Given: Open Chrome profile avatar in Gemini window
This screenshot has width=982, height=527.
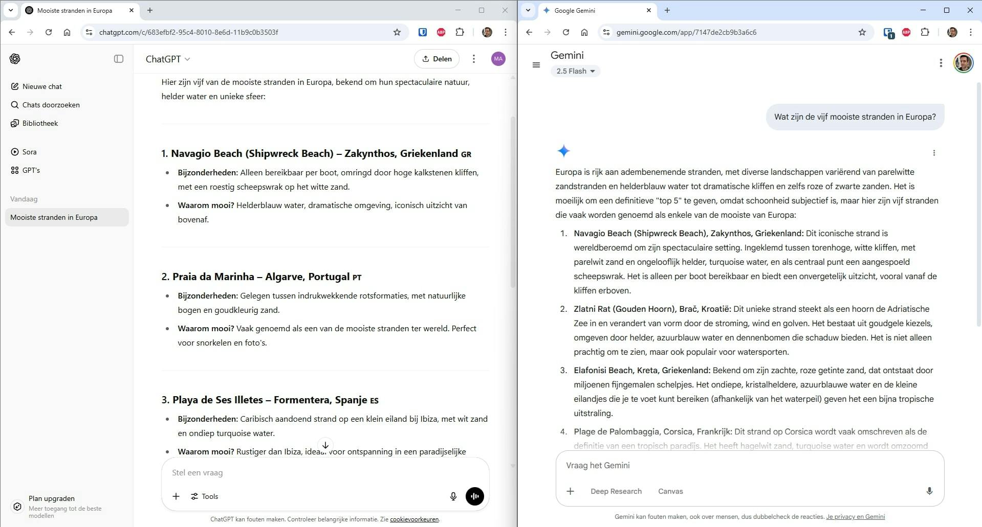Looking at the screenshot, I should pyautogui.click(x=952, y=32).
